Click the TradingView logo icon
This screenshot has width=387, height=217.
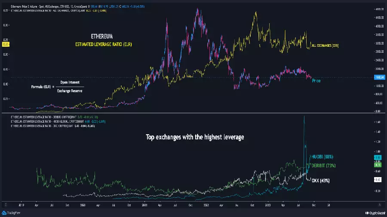4,213
